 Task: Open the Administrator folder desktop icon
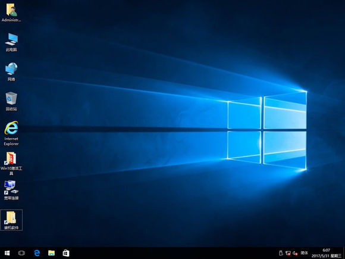[x=11, y=13]
